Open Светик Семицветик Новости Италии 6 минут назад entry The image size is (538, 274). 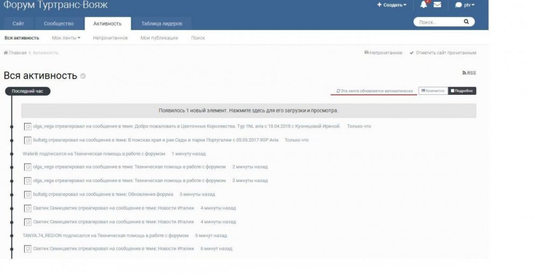click(113, 249)
